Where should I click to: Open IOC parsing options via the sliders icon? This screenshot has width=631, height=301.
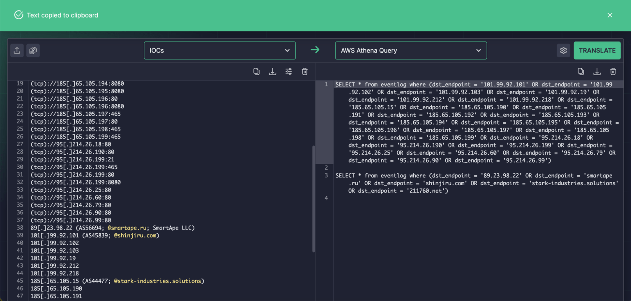pos(288,71)
